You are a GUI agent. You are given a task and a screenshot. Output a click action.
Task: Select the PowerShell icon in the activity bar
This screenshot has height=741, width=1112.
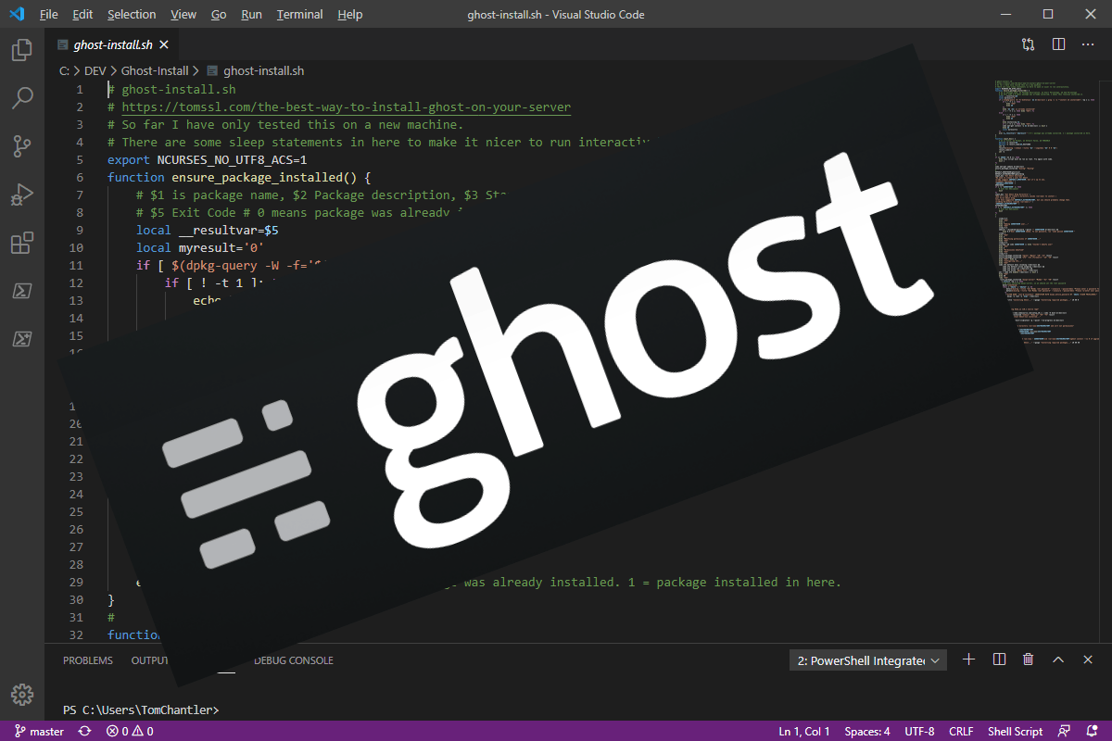pos(21,291)
